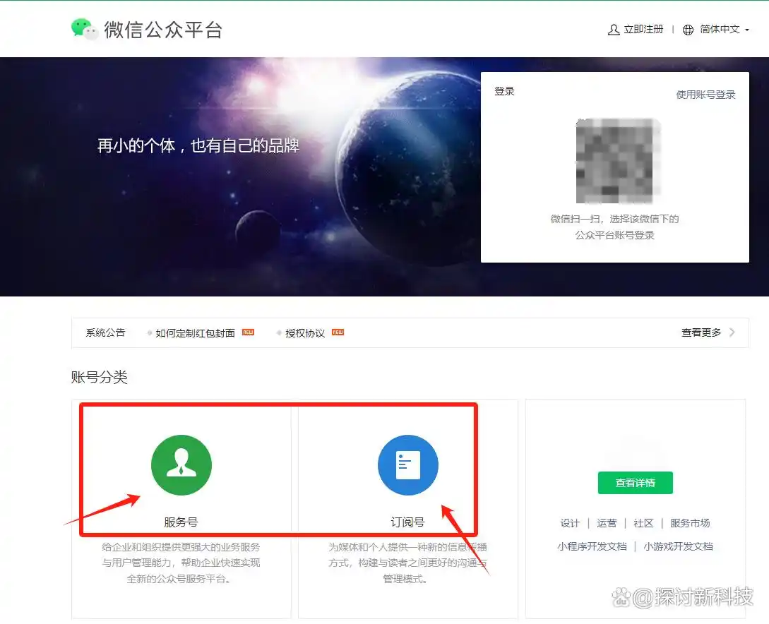Switch to 使用账号登录 account login
Image resolution: width=769 pixels, height=624 pixels.
click(x=705, y=95)
